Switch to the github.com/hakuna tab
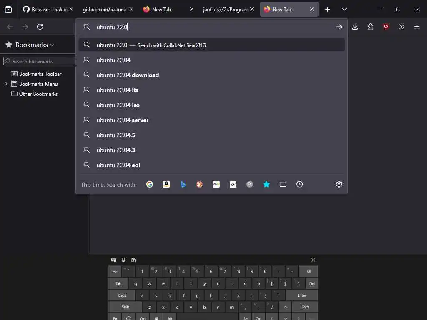427x320 pixels. (105, 10)
